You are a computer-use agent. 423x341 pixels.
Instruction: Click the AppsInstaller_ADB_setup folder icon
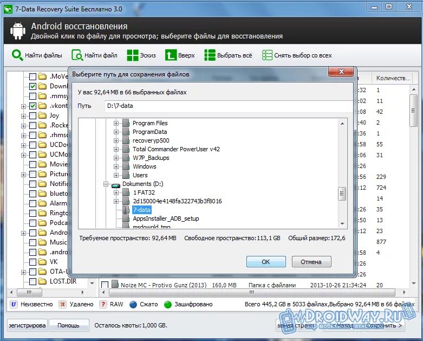pos(126,218)
